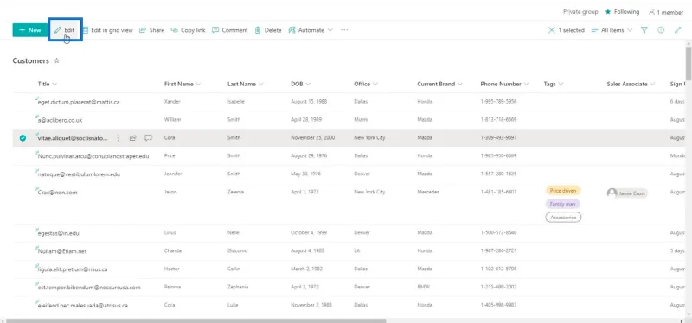This screenshot has width=692, height=323.
Task: Open the Last Name column dropdown
Action: [246, 84]
